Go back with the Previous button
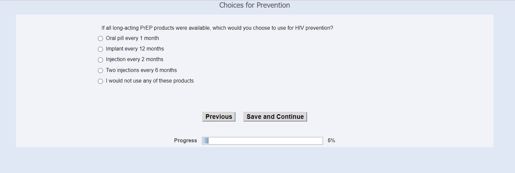 coord(219,117)
